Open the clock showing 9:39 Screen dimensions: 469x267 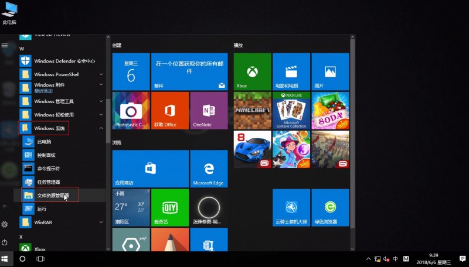[x=433, y=259]
